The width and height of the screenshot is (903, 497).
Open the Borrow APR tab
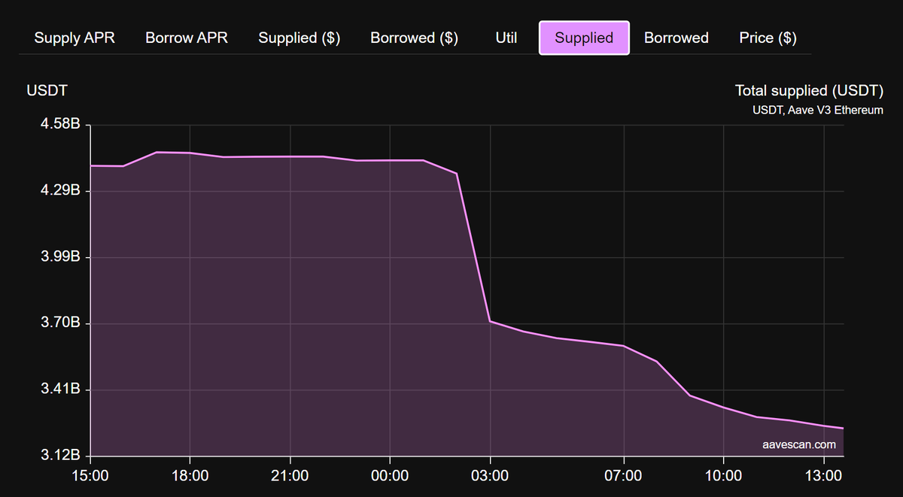pyautogui.click(x=187, y=38)
